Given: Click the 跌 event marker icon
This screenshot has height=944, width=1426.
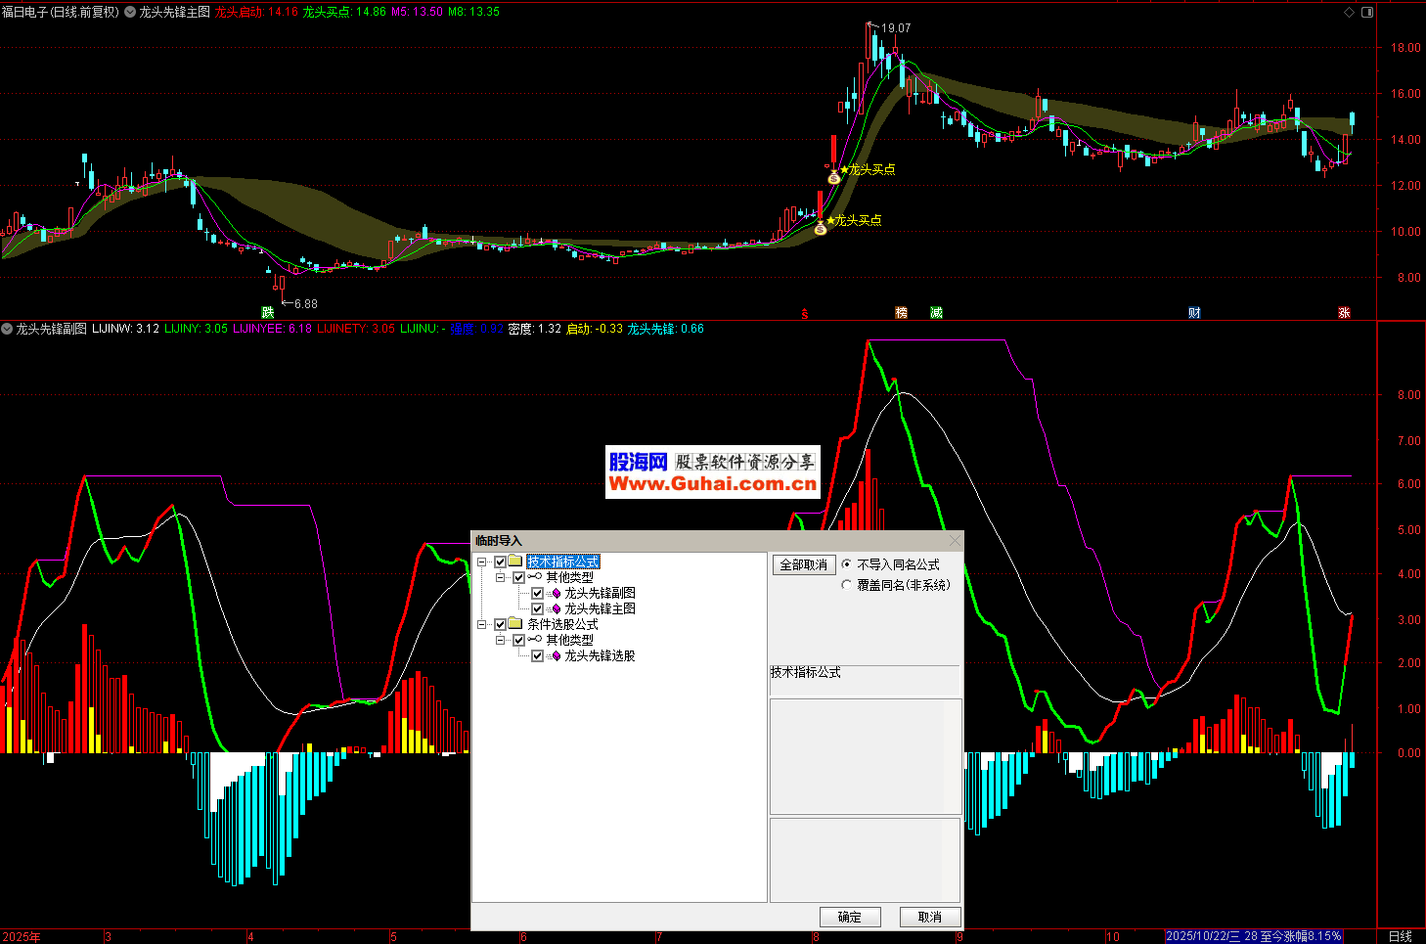Looking at the screenshot, I should 267,312.
